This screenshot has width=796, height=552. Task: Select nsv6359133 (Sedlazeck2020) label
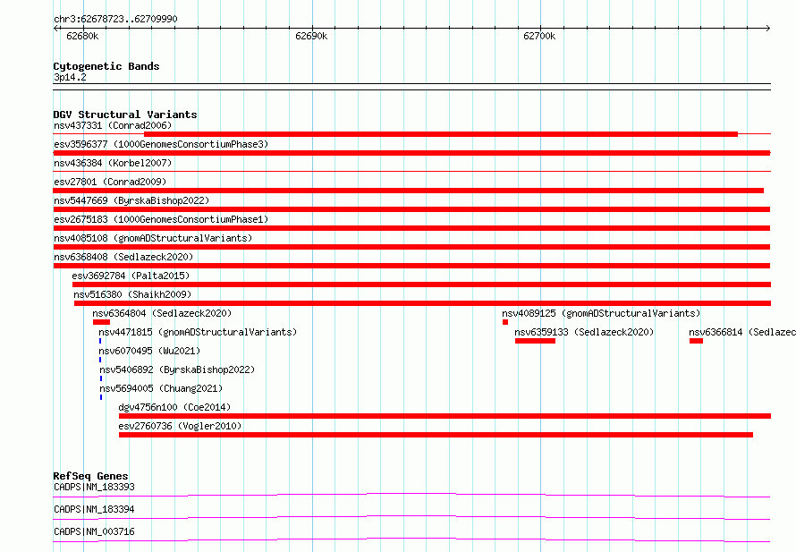pos(584,332)
